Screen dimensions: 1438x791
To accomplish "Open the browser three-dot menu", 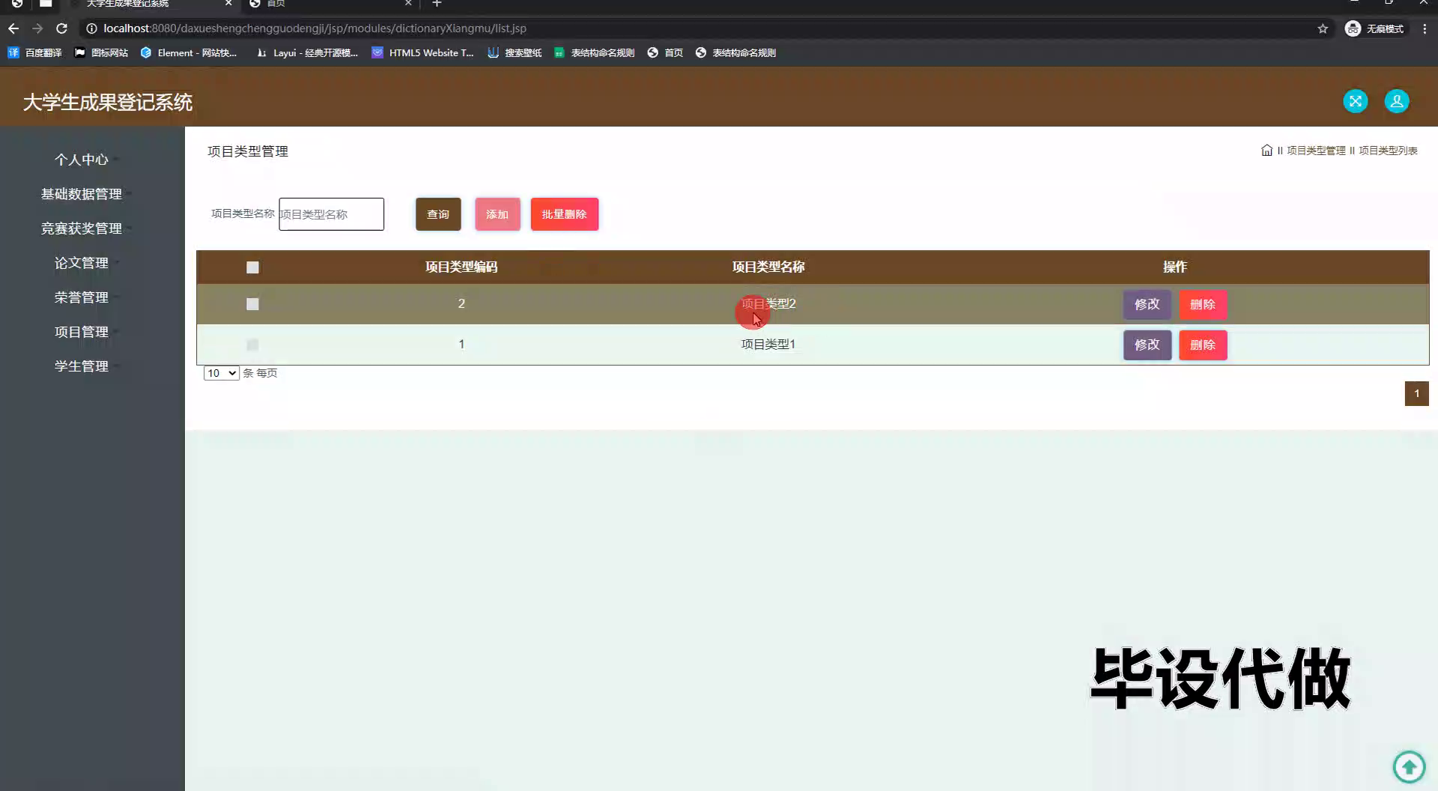I will pos(1425,28).
